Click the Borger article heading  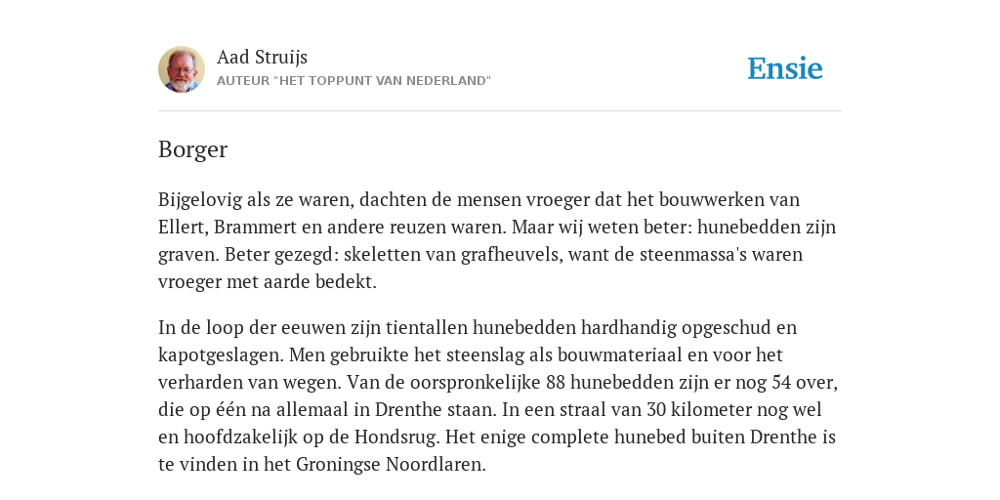pos(192,149)
